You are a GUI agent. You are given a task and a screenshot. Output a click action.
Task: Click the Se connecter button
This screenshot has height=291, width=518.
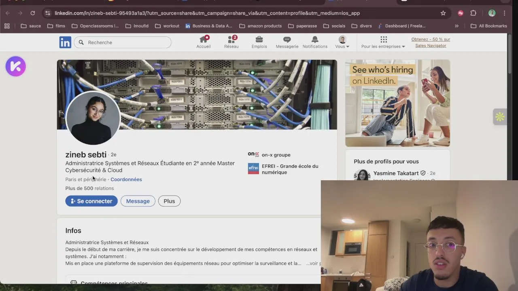point(91,201)
